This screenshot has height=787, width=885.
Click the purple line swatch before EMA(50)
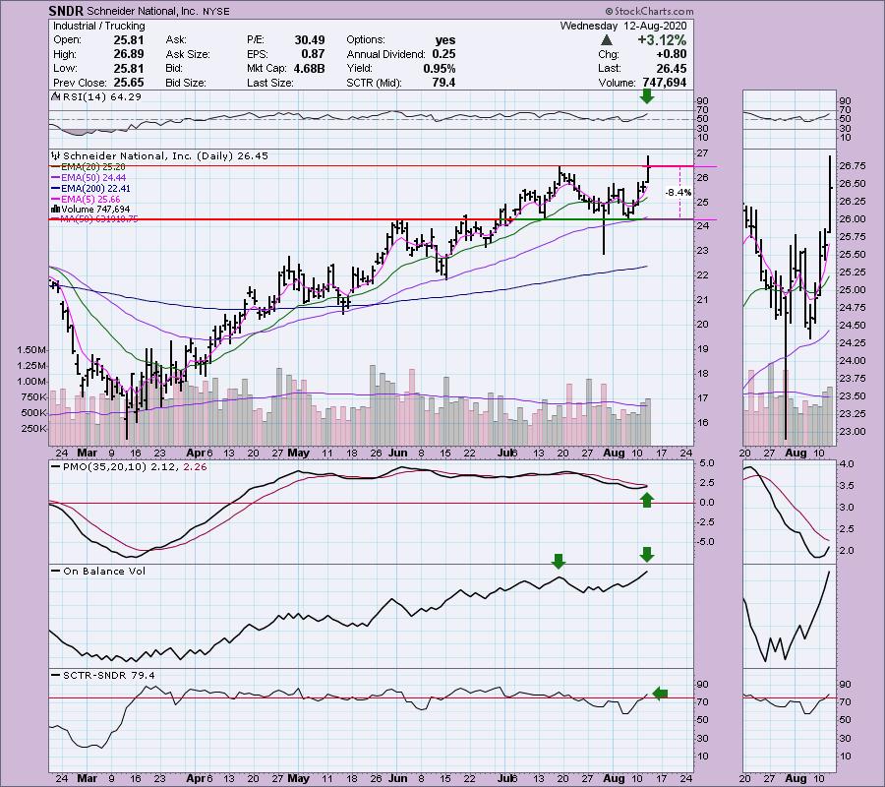[x=56, y=178]
